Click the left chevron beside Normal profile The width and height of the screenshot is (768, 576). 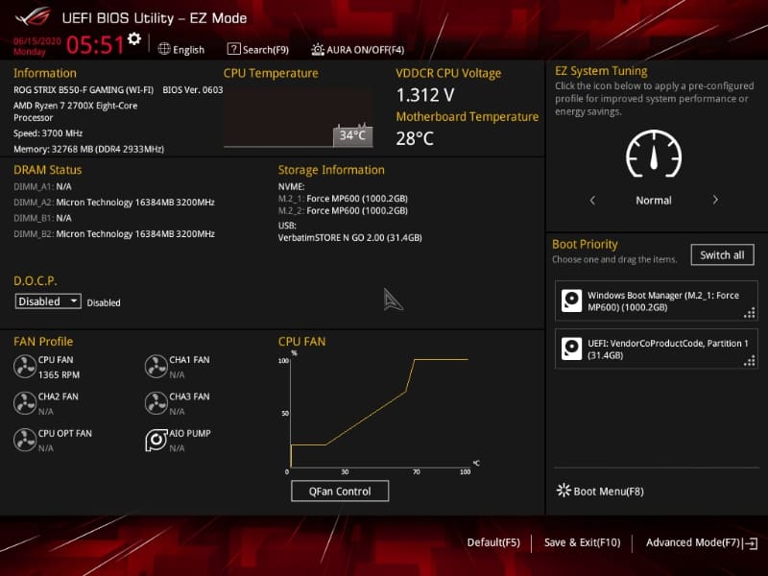tap(592, 201)
